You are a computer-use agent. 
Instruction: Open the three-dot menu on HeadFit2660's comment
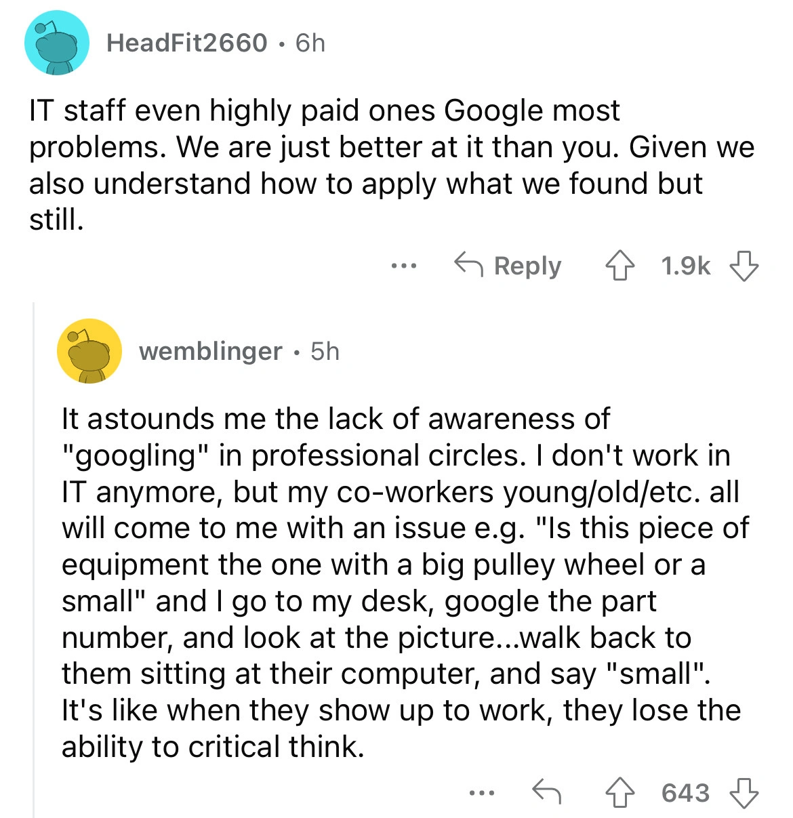point(404,266)
